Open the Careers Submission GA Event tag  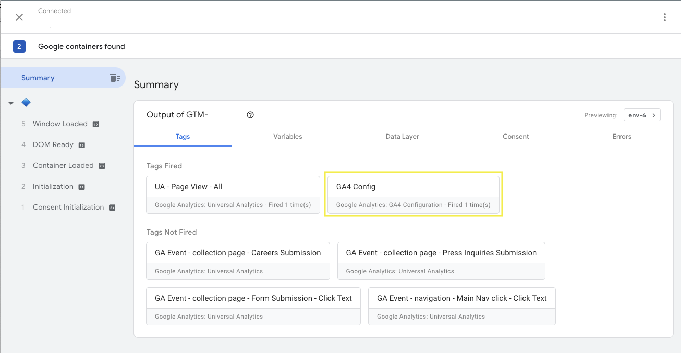(x=238, y=261)
